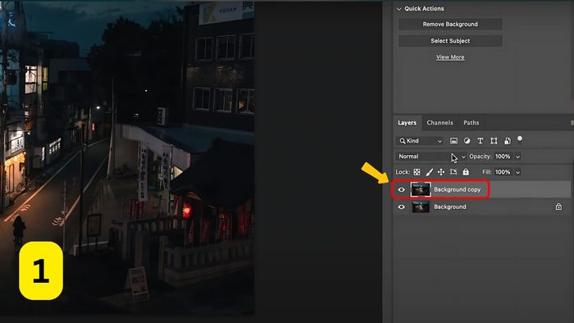This screenshot has width=574, height=323.
Task: Lock transparent pixels icon
Action: [417, 172]
